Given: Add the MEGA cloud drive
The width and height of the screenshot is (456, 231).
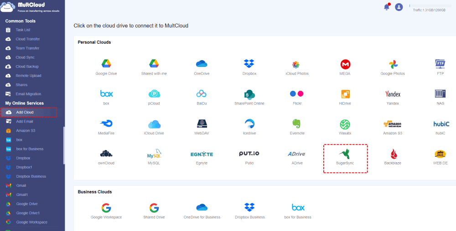Looking at the screenshot, I should tap(345, 67).
